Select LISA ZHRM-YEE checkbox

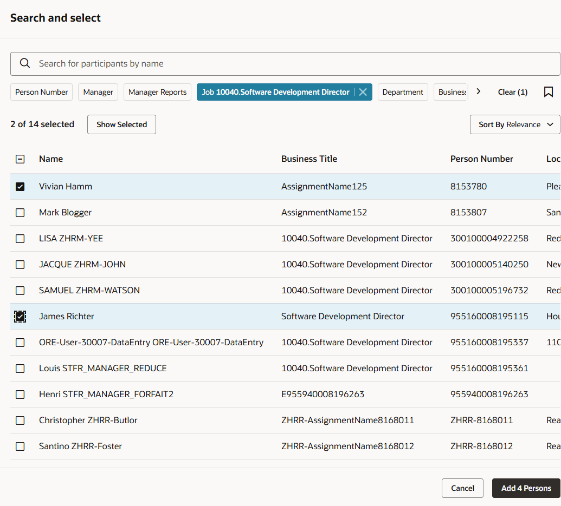tap(20, 239)
